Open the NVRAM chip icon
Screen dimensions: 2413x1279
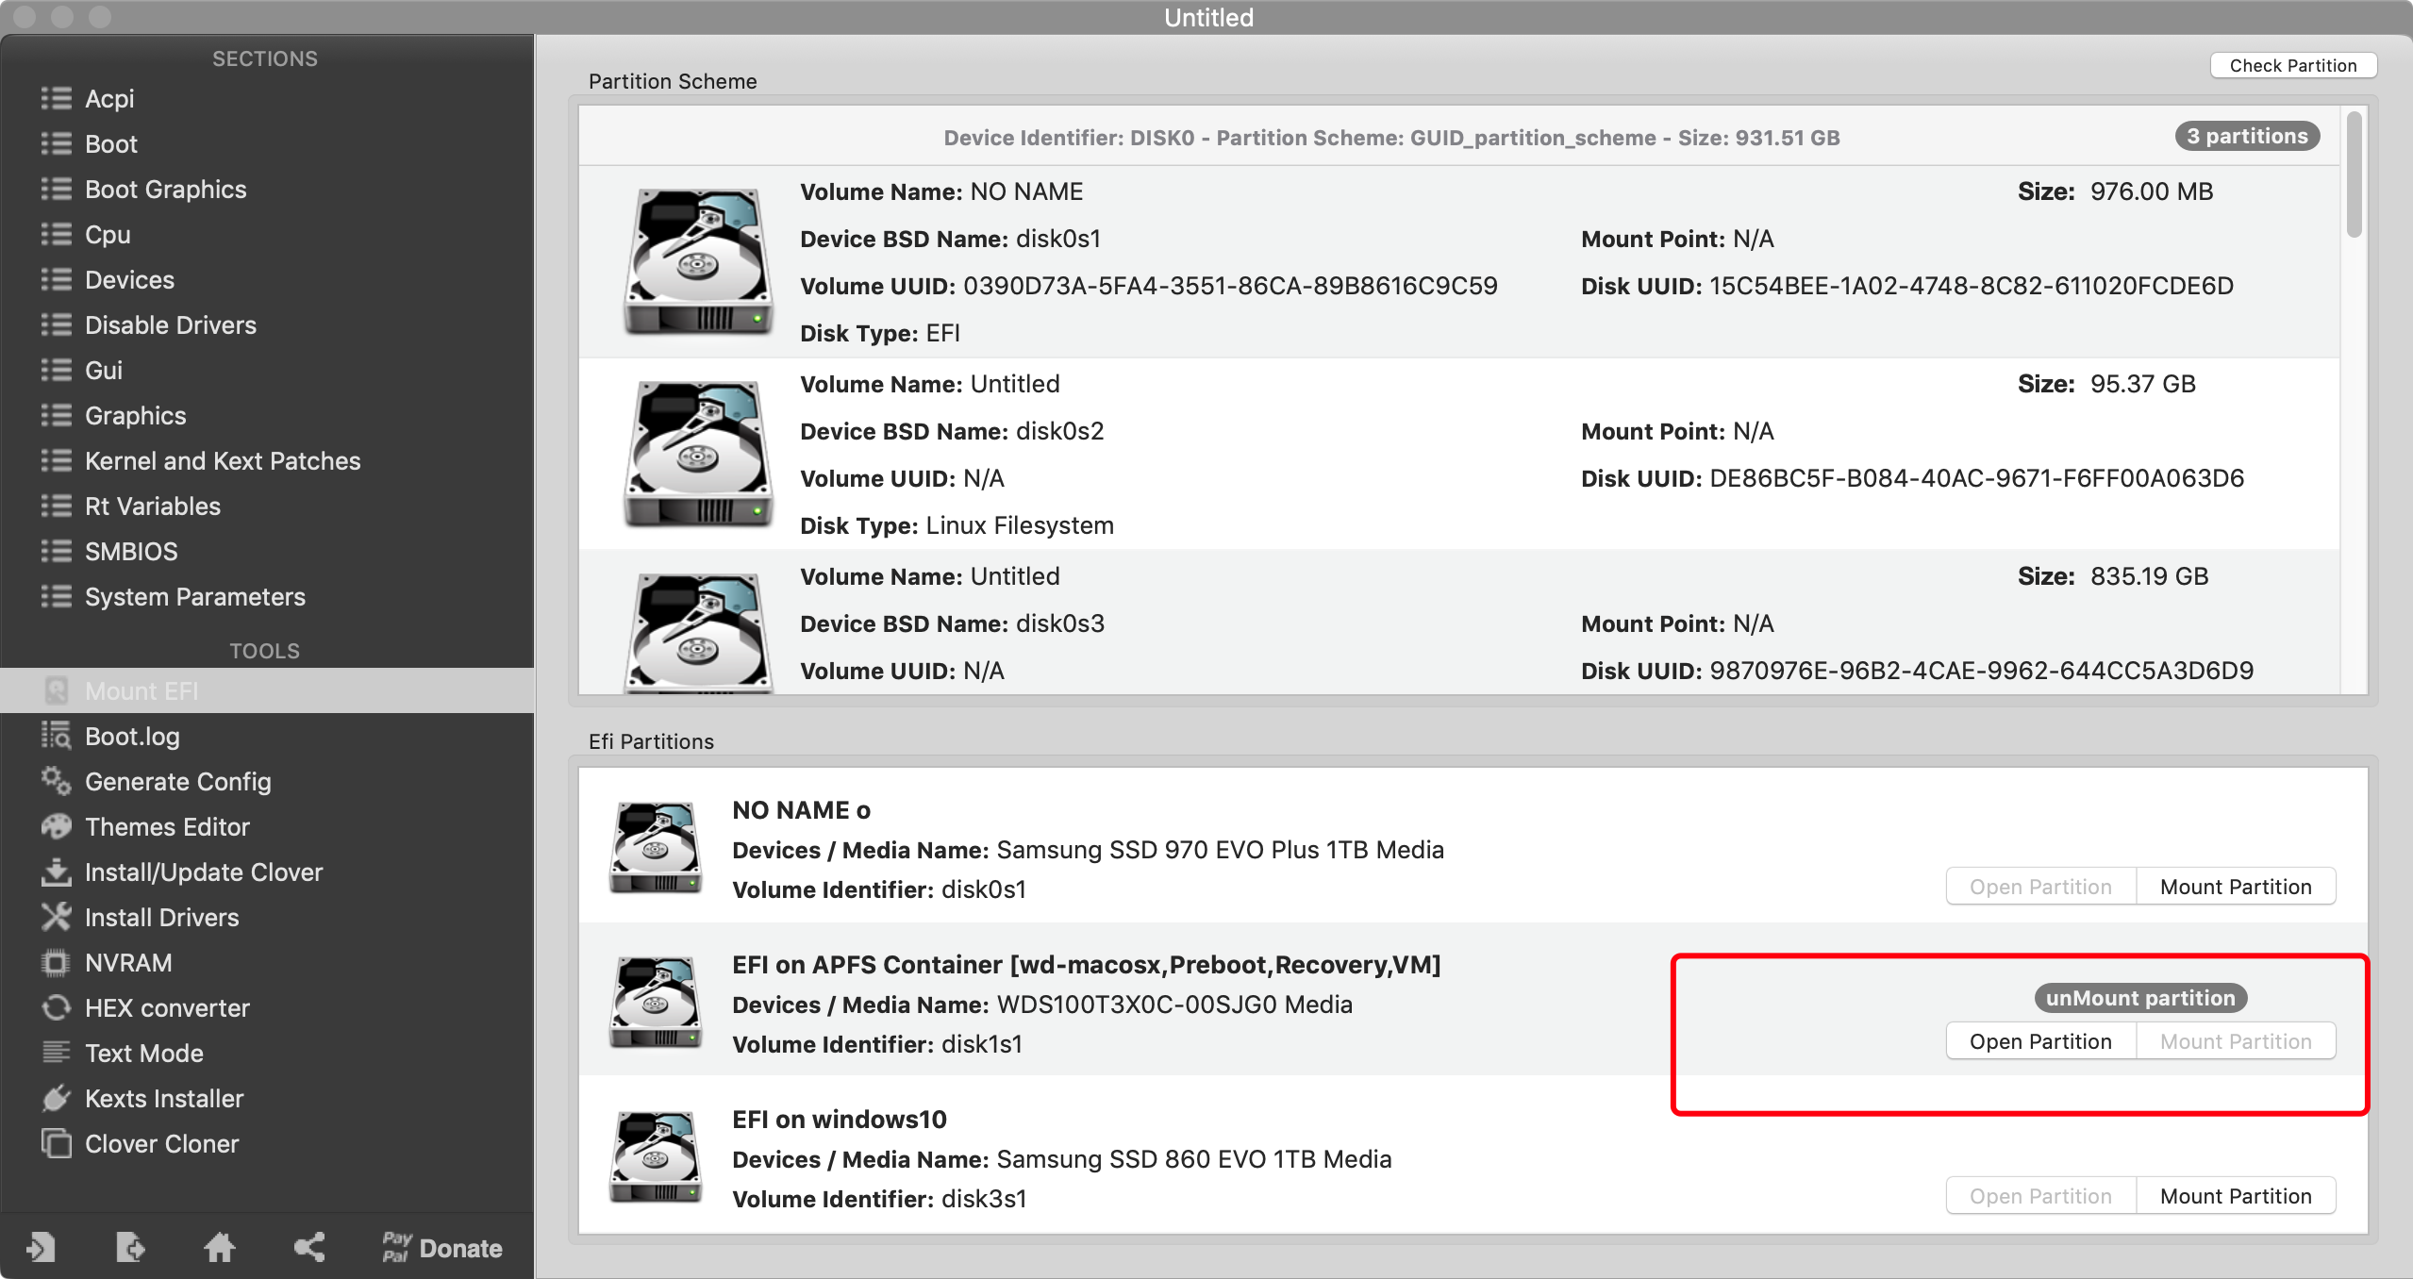[x=56, y=962]
